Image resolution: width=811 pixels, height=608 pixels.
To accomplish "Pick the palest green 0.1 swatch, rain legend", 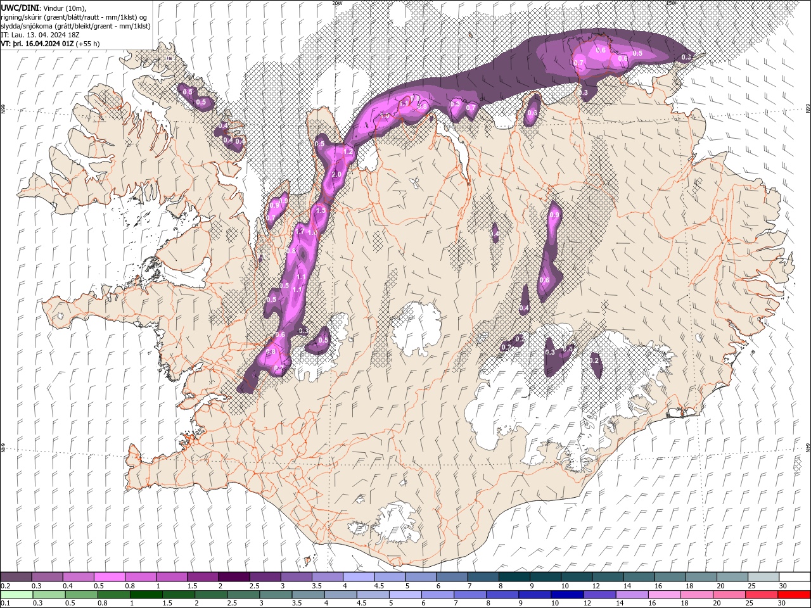I will pyautogui.click(x=16, y=595).
